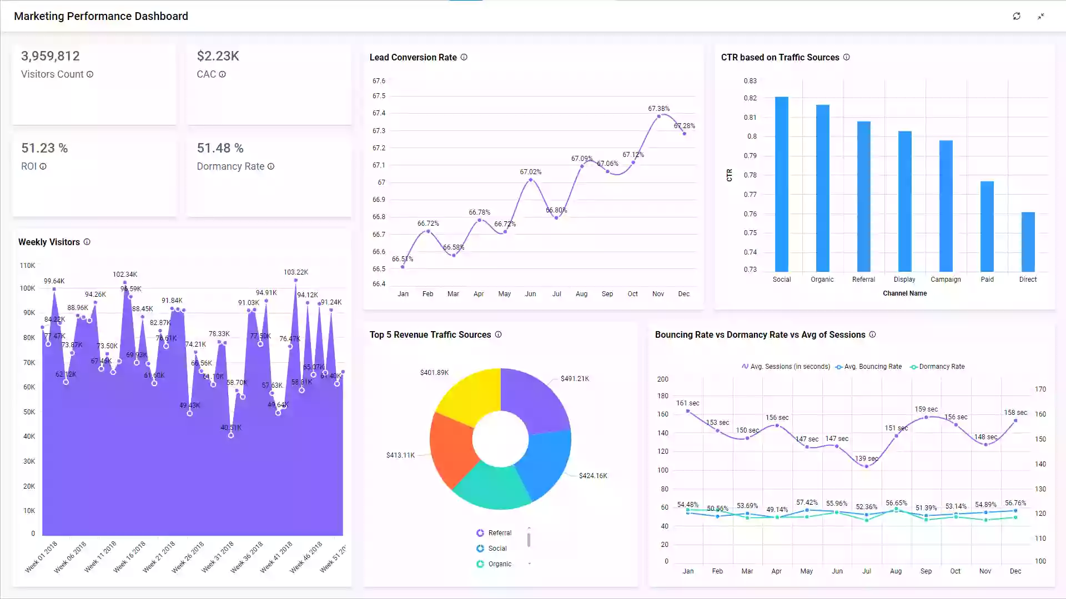Click the Marketing Performance Dashboard title
Screen dimensions: 1066x599
(x=101, y=16)
